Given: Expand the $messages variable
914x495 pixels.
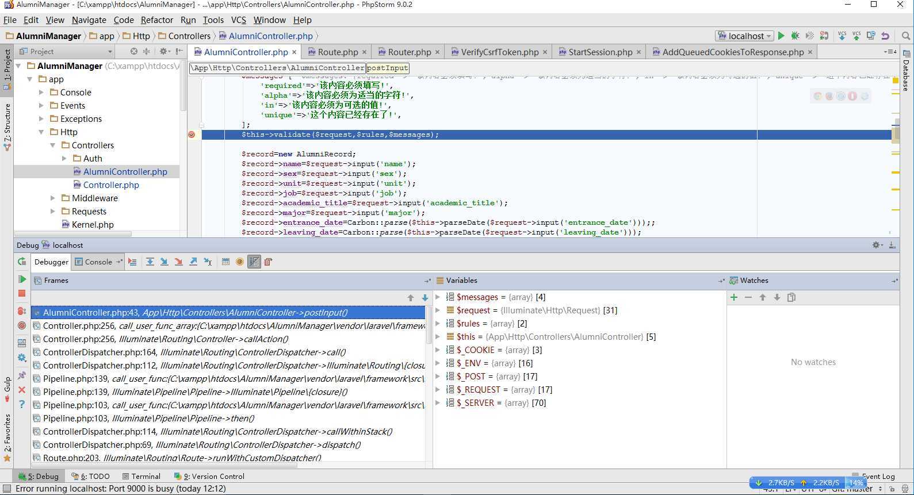Looking at the screenshot, I should [438, 297].
